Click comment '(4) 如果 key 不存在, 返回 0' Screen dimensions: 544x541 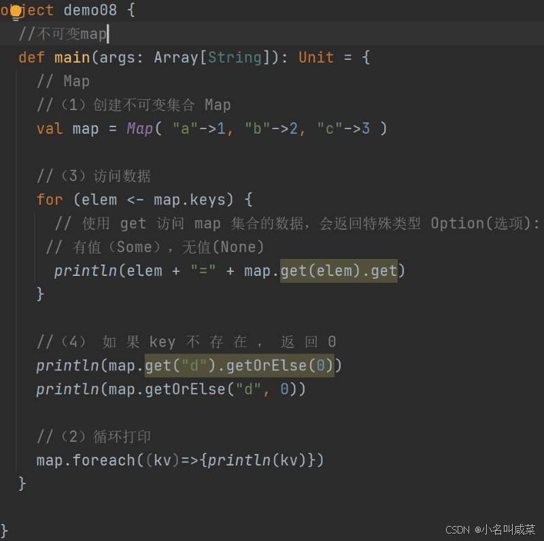(186, 342)
